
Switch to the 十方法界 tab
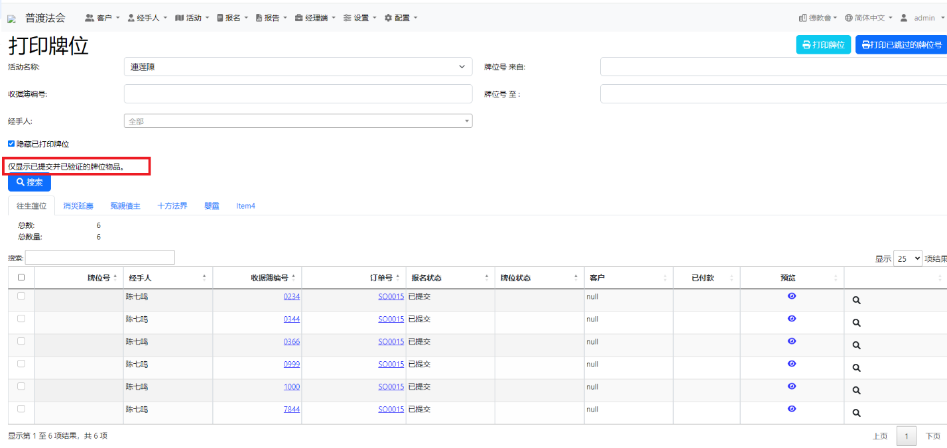[x=172, y=206]
